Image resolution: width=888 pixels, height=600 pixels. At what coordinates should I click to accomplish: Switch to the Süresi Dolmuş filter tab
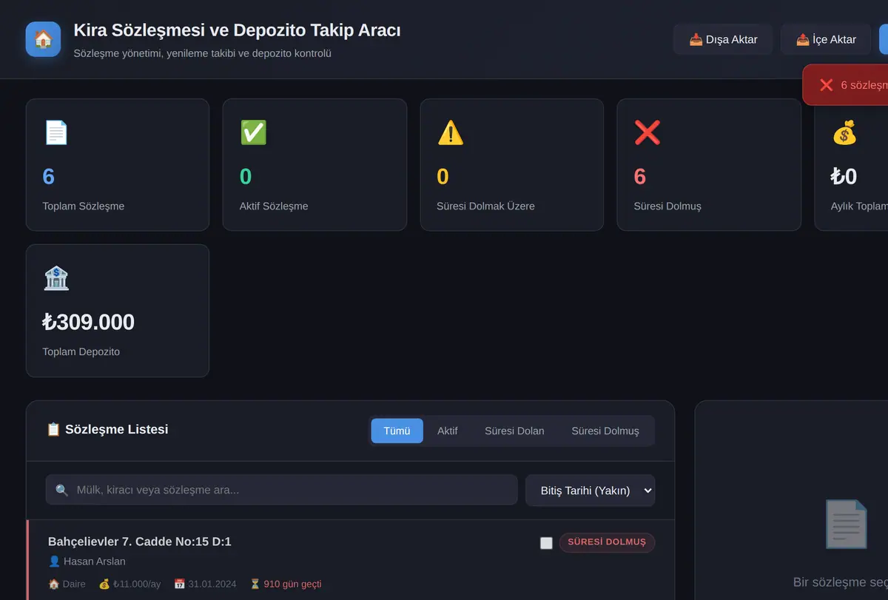pos(605,431)
